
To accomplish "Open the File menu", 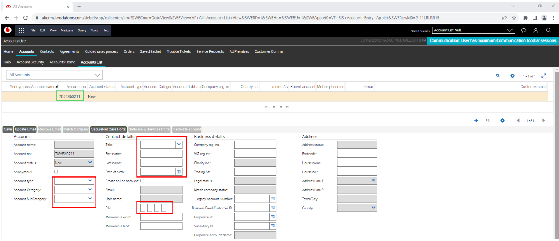I will pos(33,30).
